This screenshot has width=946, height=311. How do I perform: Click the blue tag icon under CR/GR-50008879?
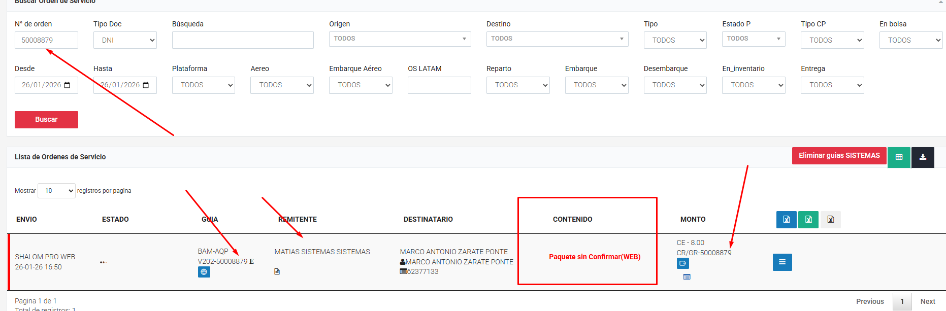(682, 263)
